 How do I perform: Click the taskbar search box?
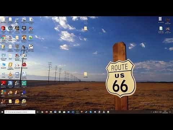tap(20, 112)
